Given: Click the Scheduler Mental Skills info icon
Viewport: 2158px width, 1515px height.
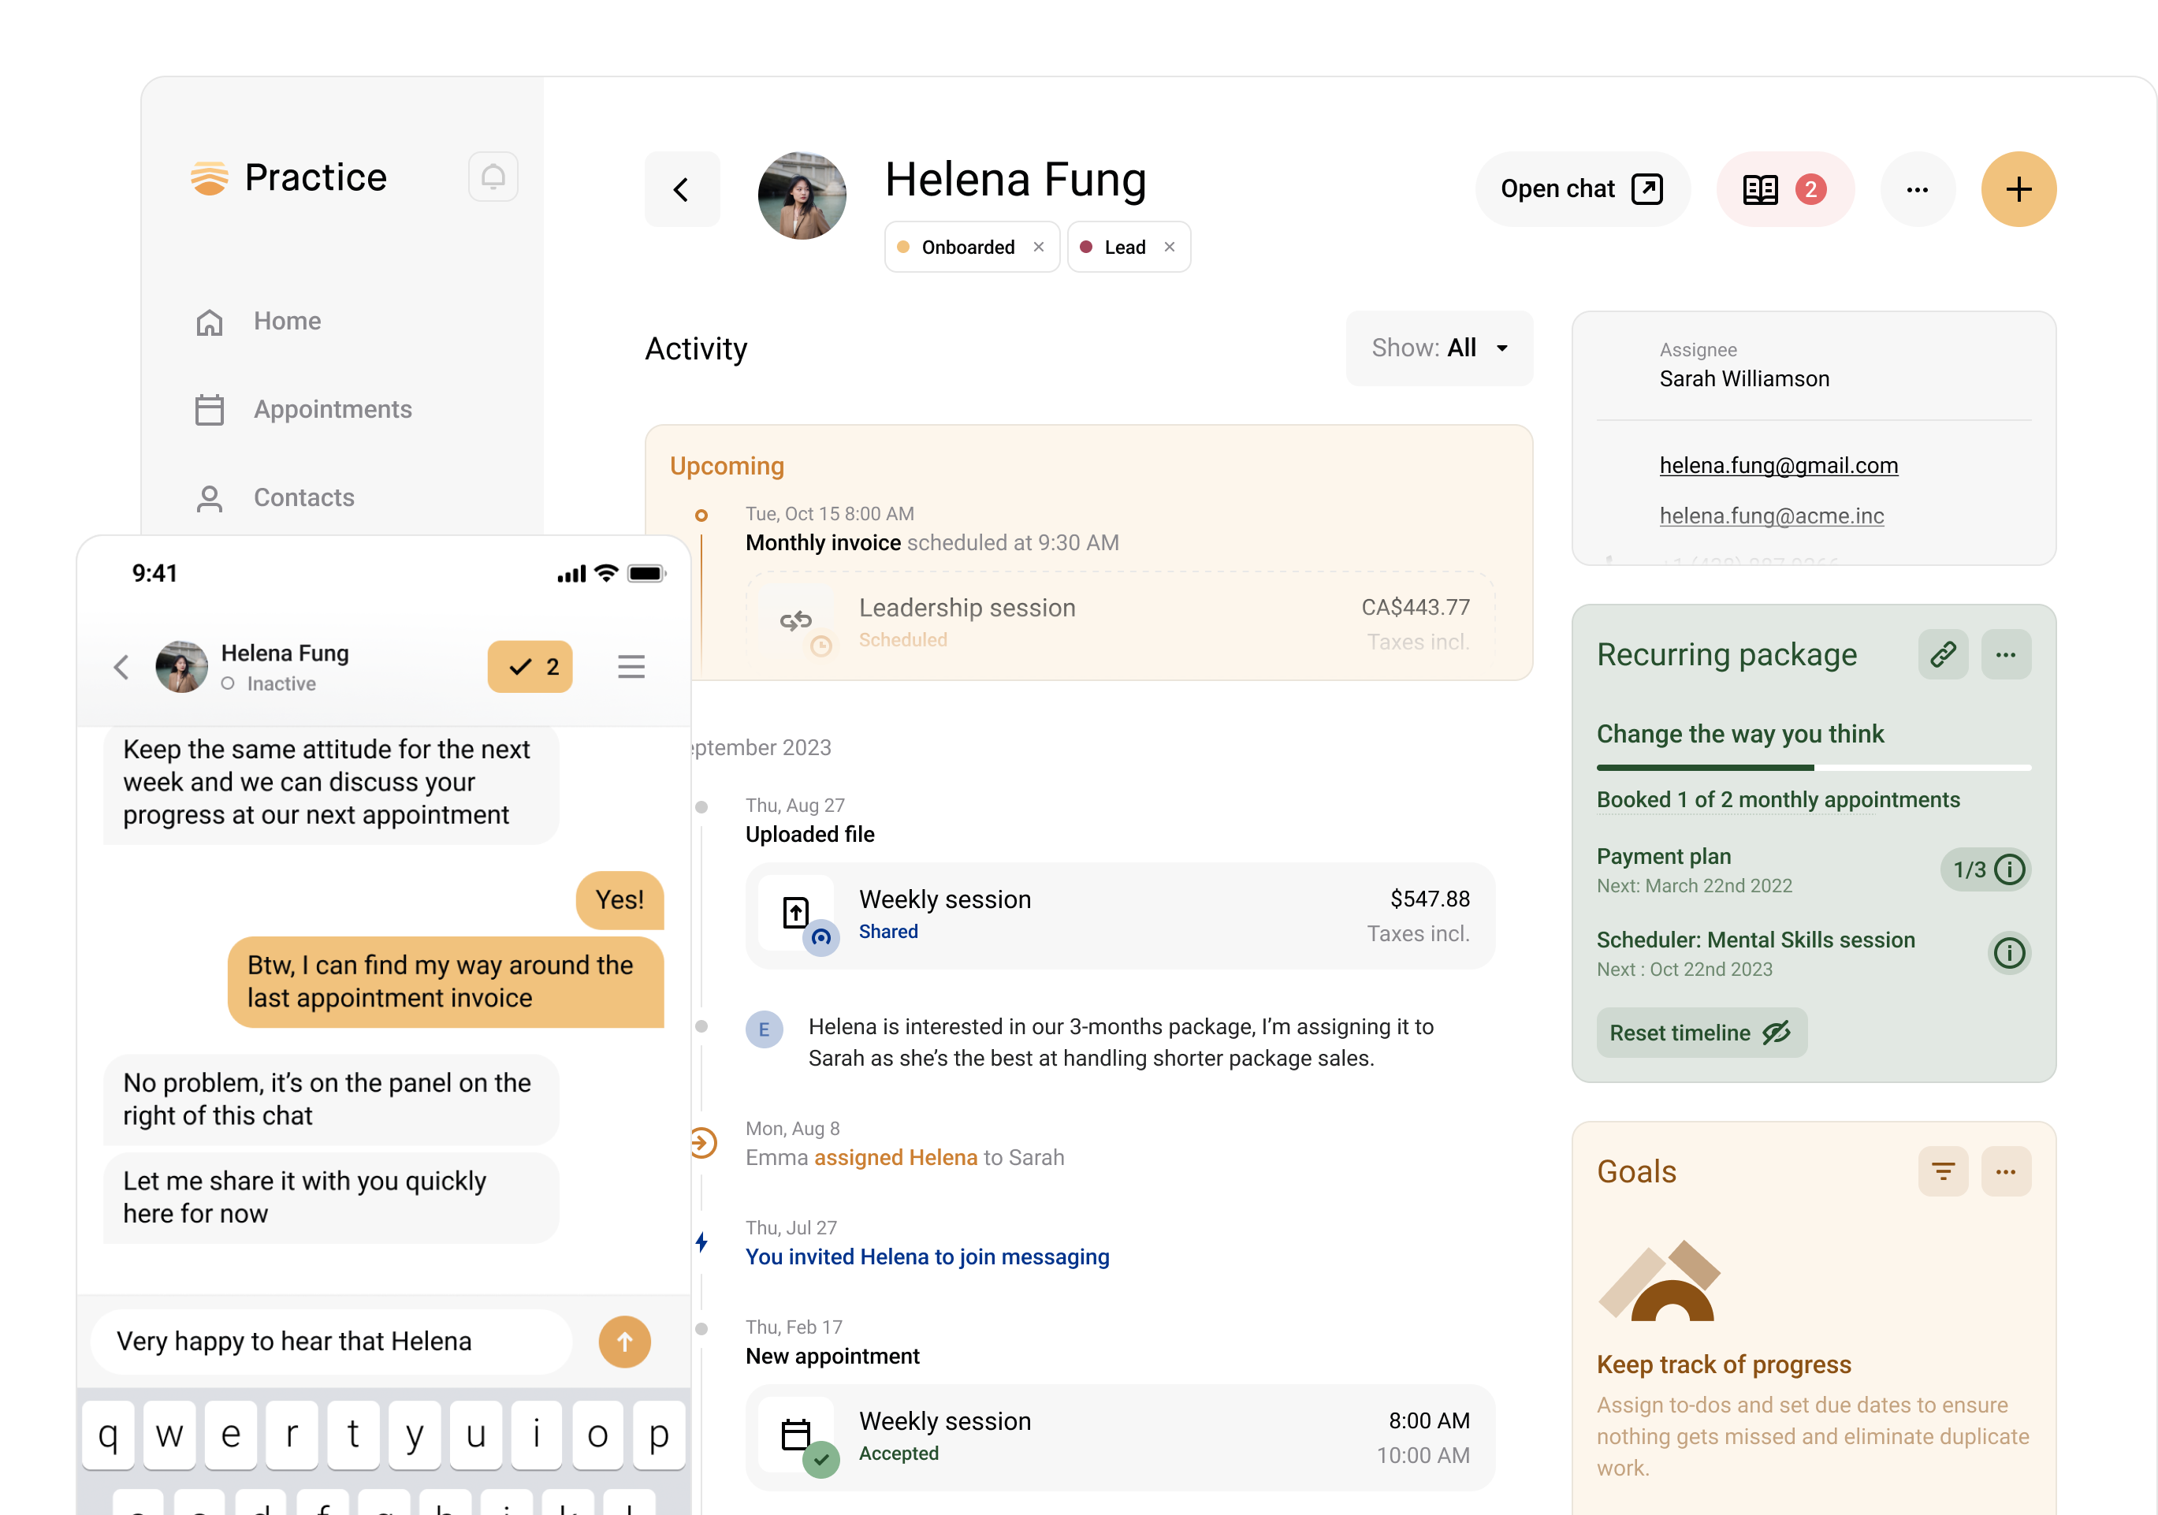Looking at the screenshot, I should pyautogui.click(x=2008, y=953).
